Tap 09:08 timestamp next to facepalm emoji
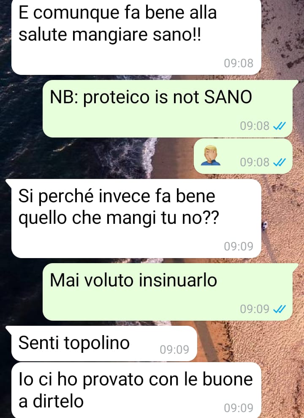Viewport: 304px width, 418px height. point(255,162)
